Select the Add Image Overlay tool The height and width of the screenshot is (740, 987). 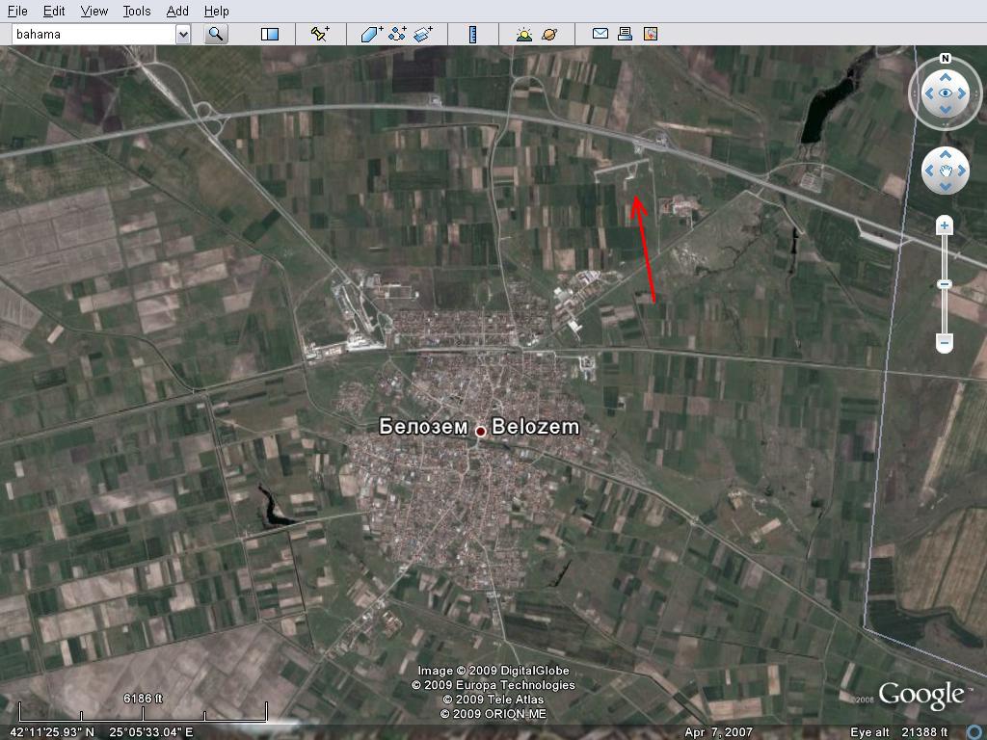click(423, 34)
